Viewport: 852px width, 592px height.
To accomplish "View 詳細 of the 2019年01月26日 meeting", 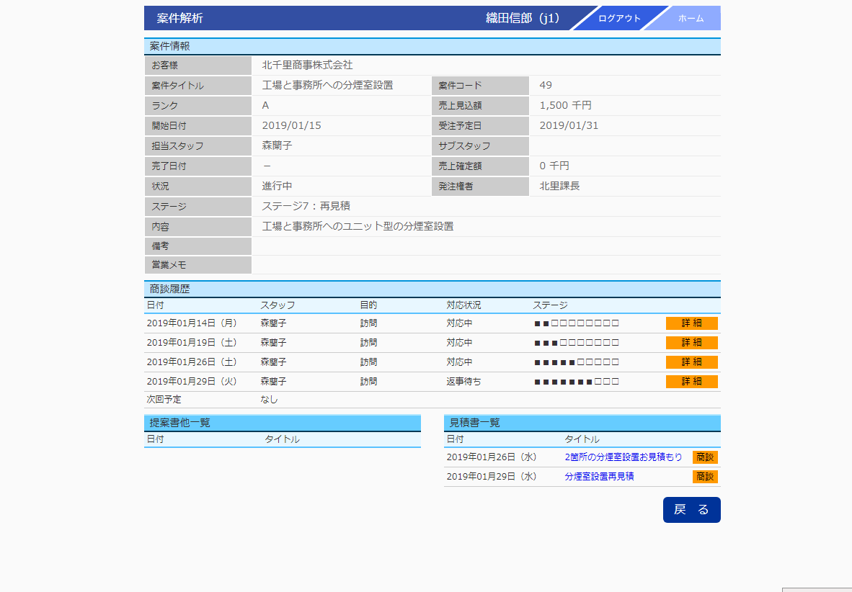I will (x=691, y=362).
